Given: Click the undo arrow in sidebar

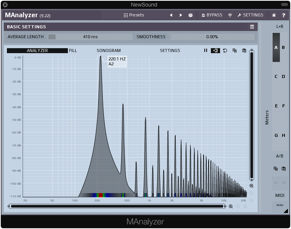Looking at the screenshot, I should tap(276, 183).
